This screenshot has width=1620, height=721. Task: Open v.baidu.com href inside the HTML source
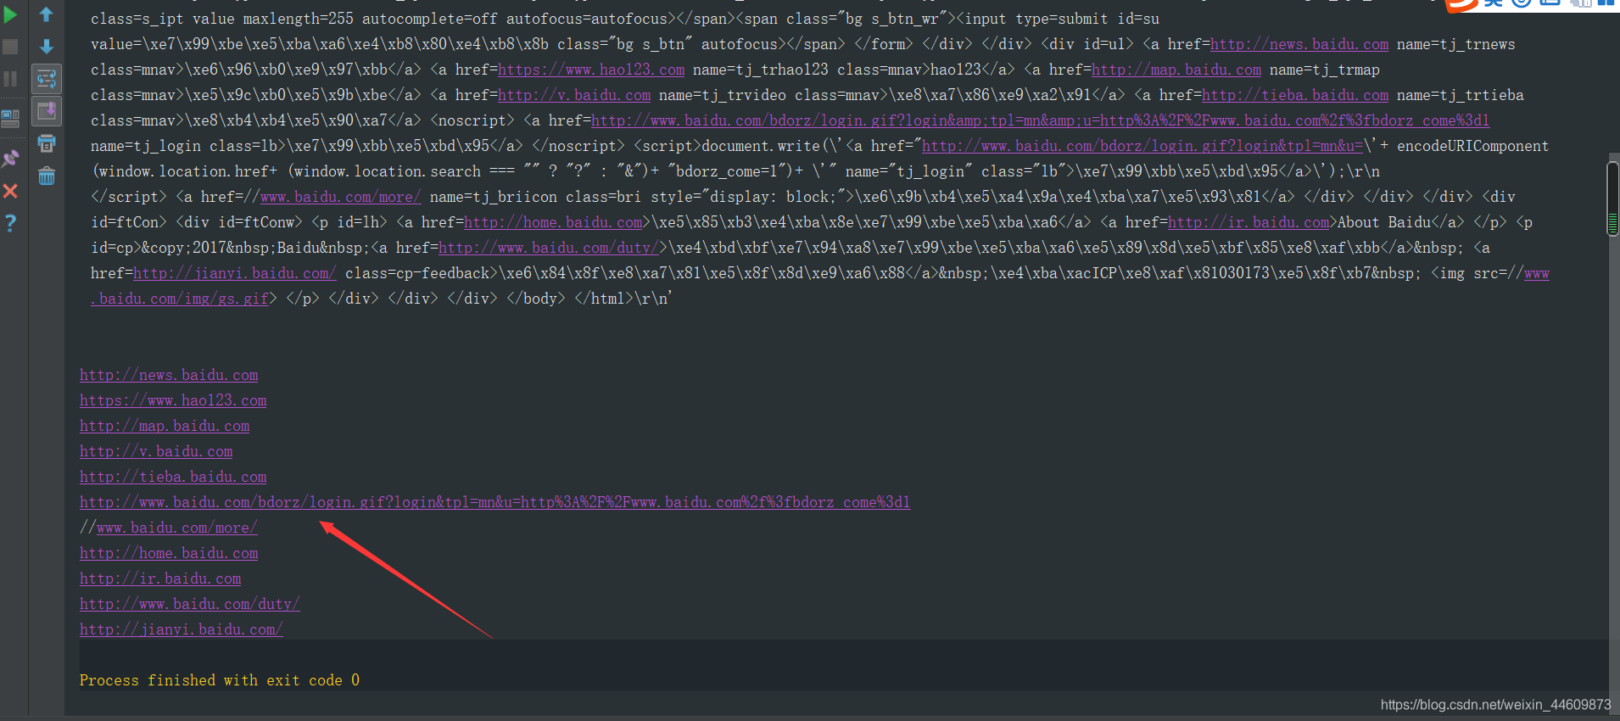pos(574,95)
